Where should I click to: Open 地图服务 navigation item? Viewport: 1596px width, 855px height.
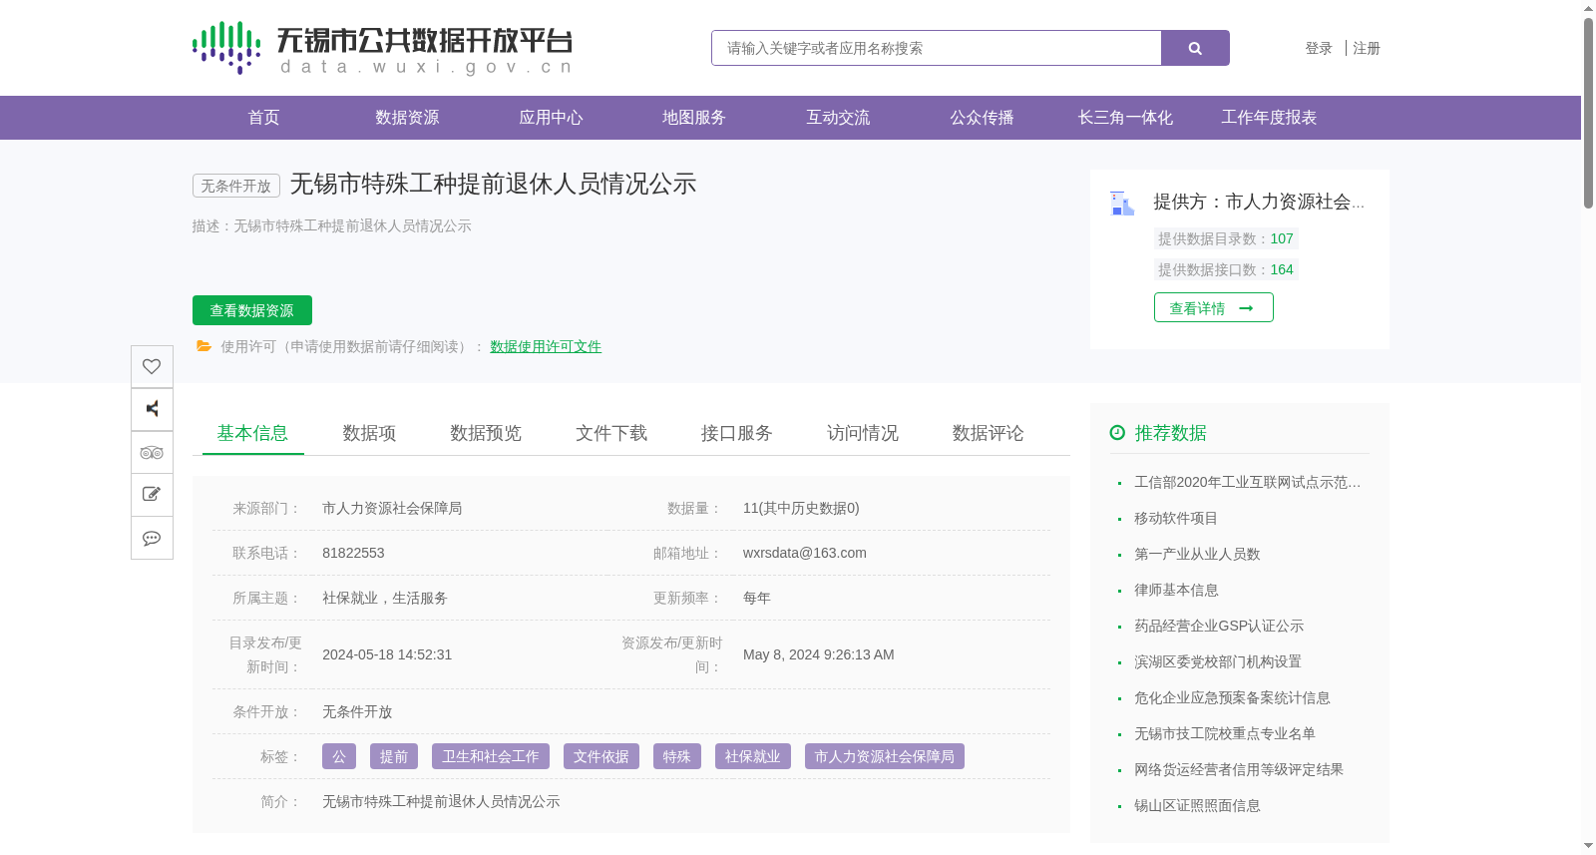694,118
